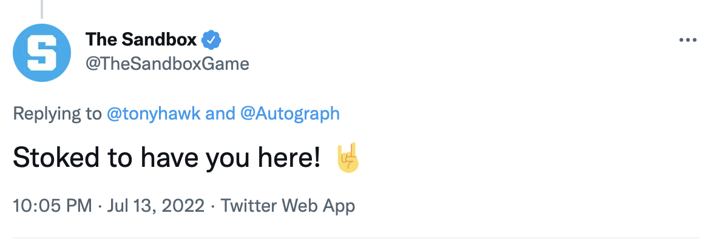
Task: Click the 10:05 PM time text
Action: [x=52, y=206]
